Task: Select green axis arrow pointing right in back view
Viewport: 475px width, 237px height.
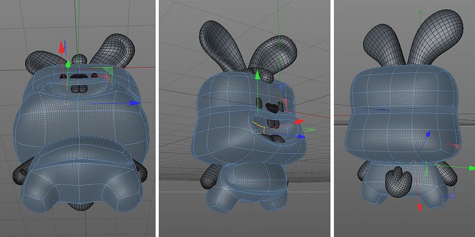Action: point(472,168)
